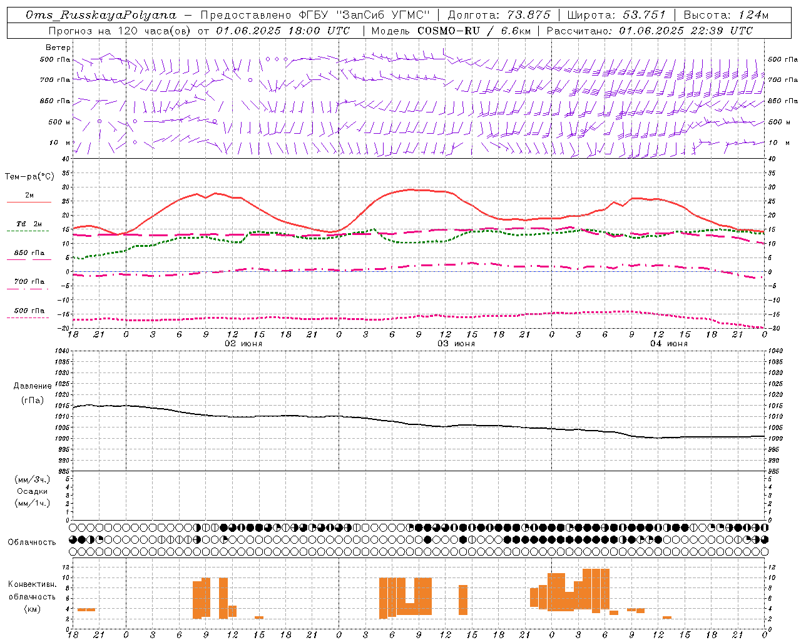Screen dimensions: 801x640
Task: Select the Широта: 53.751 value
Action: point(616,15)
